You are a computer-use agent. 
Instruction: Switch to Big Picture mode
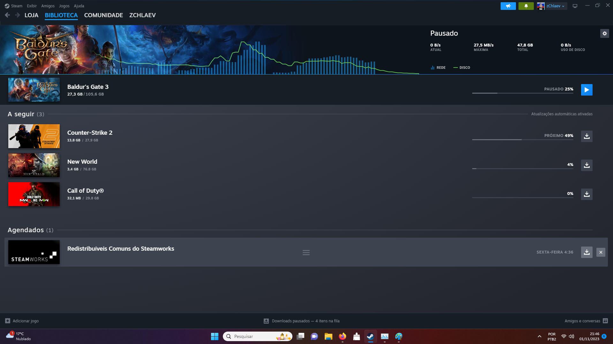(x=575, y=6)
